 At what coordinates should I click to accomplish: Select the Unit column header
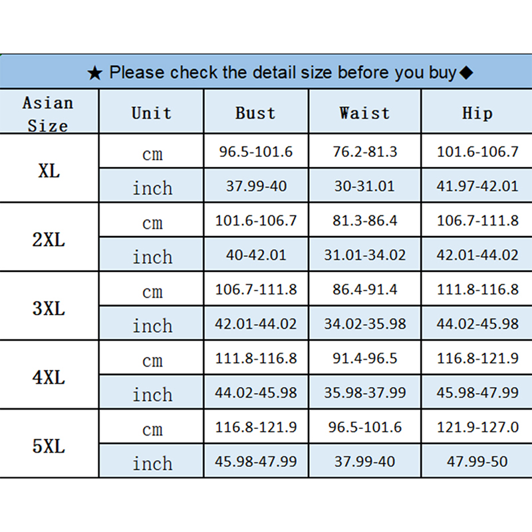point(152,112)
